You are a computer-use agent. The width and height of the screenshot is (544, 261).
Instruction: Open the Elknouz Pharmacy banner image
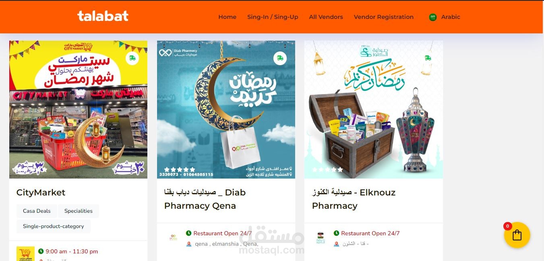[x=374, y=109]
